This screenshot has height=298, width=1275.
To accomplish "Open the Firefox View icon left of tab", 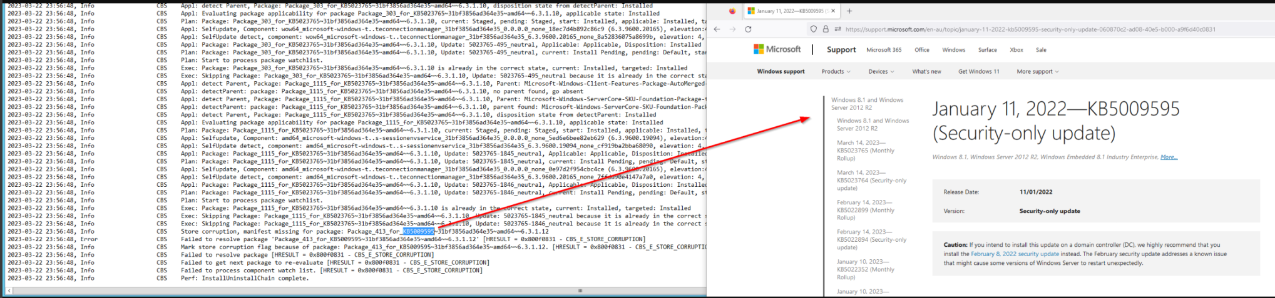I will (732, 11).
